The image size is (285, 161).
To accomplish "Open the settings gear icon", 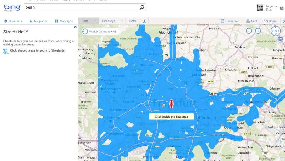I will [281, 8].
